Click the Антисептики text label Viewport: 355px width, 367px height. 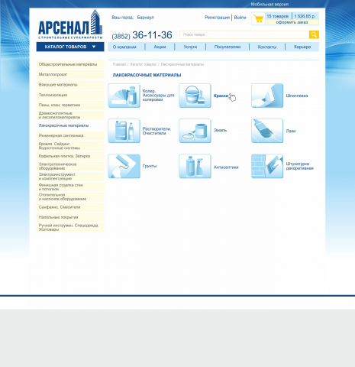pos(226,167)
